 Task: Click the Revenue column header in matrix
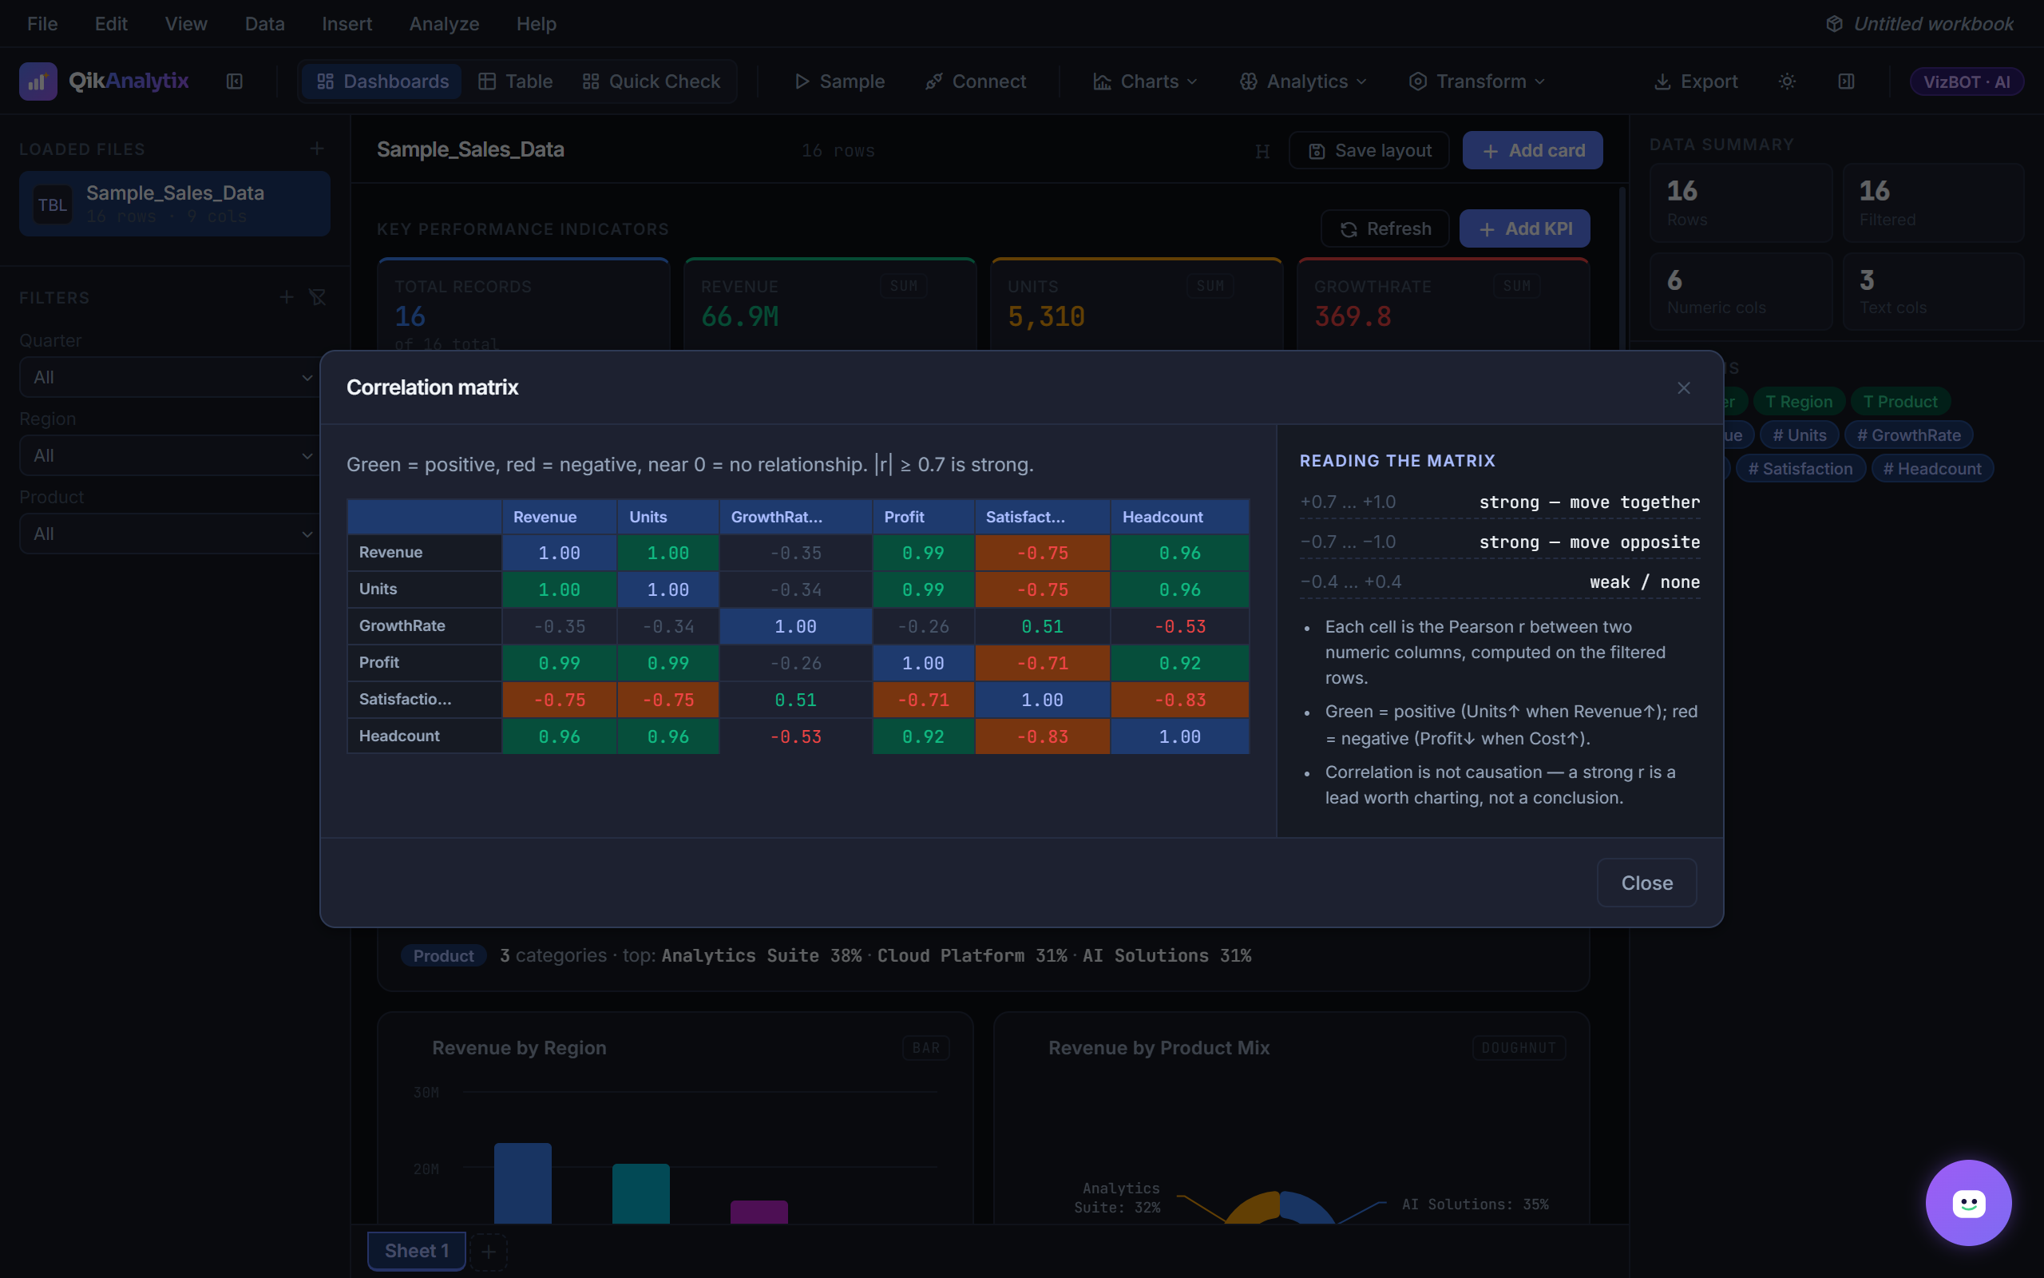tap(559, 517)
